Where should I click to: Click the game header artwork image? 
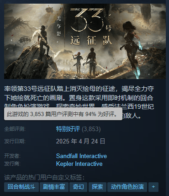coord(85,41)
